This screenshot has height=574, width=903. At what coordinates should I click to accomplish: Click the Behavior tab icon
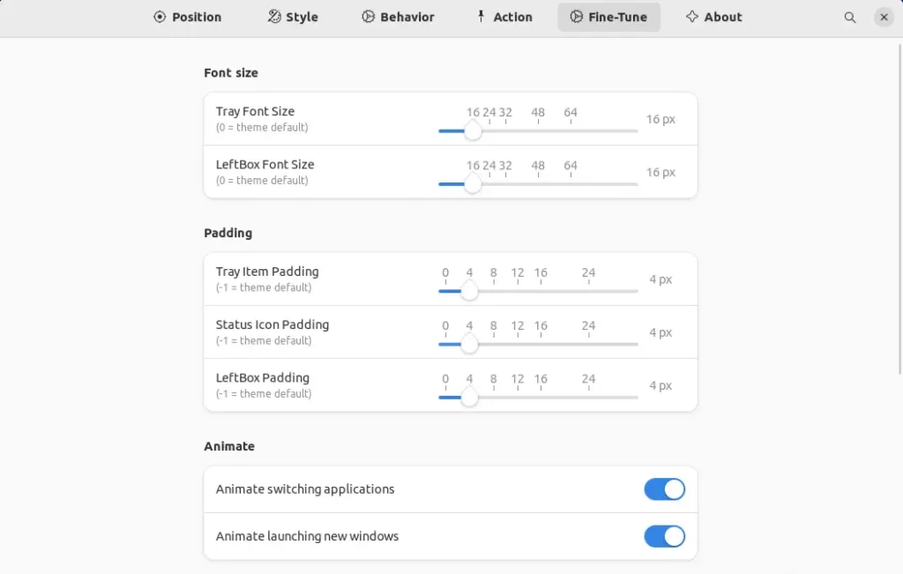368,17
